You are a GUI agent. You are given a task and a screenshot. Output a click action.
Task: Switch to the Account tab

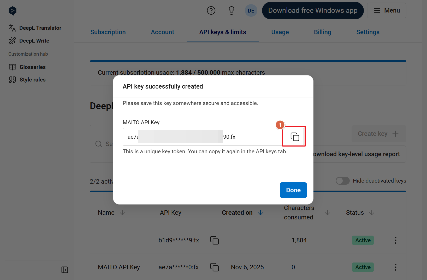coord(162,32)
